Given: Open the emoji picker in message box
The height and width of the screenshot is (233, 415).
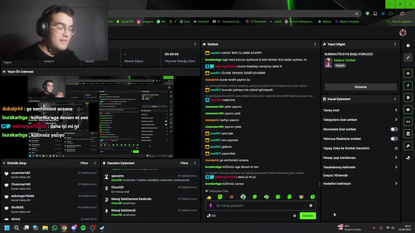Looking at the screenshot, I should pos(311,205).
